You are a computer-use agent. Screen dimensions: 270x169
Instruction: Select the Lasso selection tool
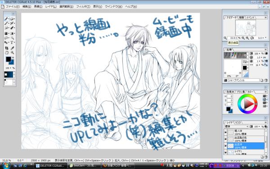[6, 38]
